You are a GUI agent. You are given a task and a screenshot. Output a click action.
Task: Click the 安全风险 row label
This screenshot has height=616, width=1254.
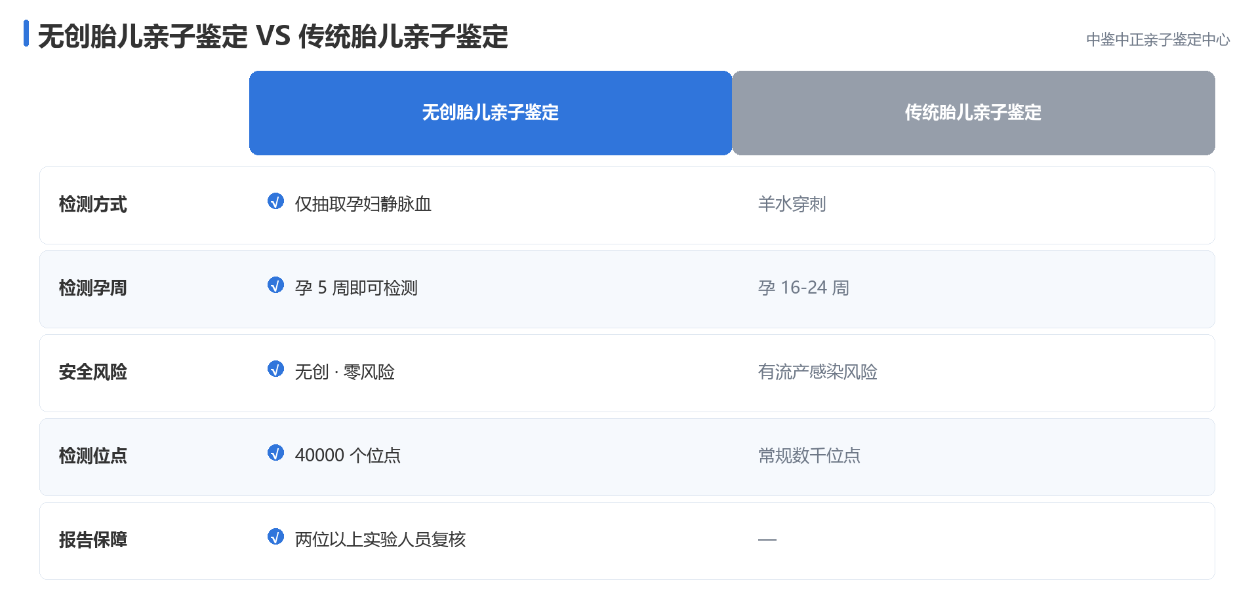click(x=92, y=372)
